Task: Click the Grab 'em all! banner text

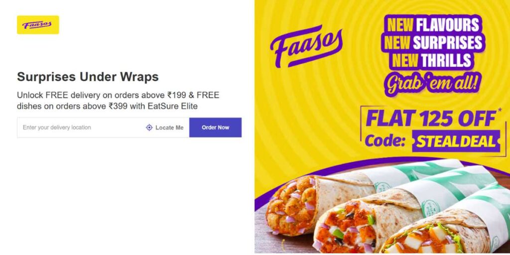Action: 433,84
